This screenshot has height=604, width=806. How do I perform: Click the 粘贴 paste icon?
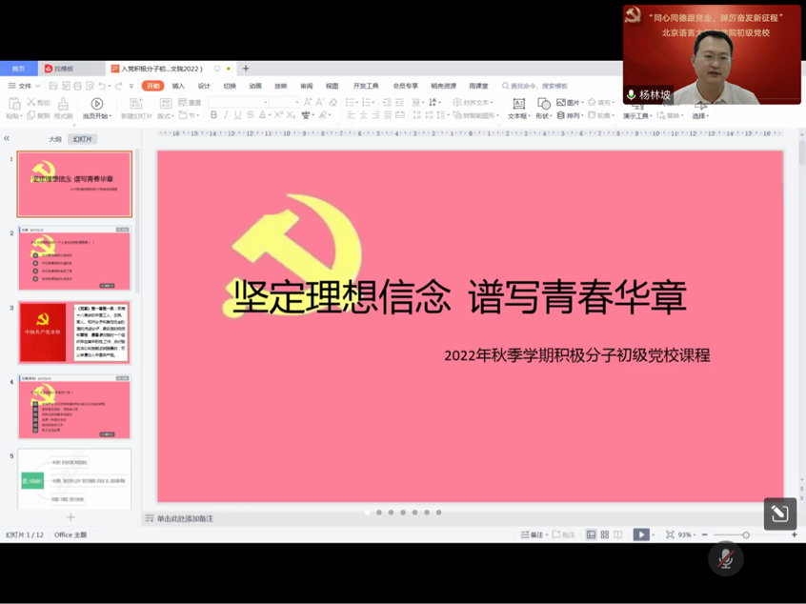13,103
